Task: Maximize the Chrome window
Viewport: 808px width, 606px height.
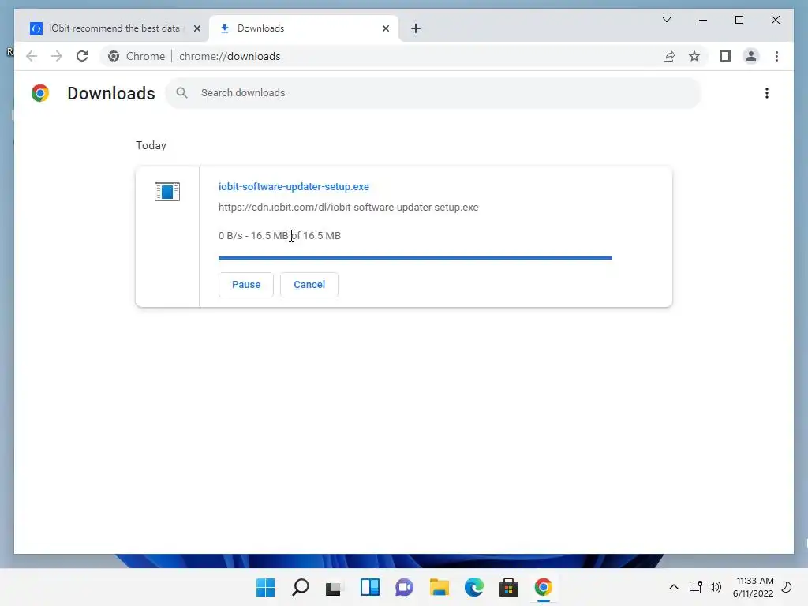Action: click(x=739, y=20)
